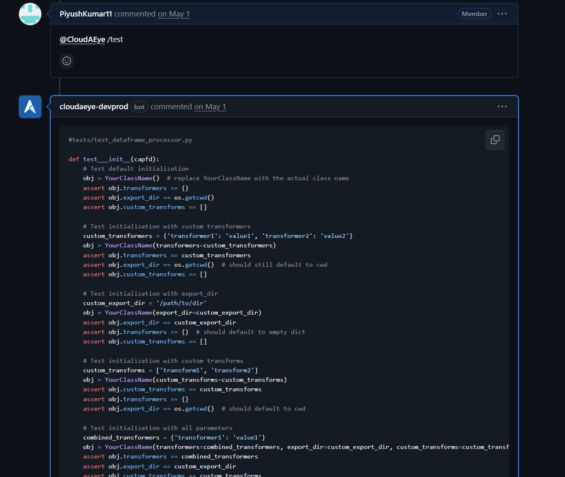Click the test___init__ function name in code
This screenshot has width=565, height=477.
click(107, 159)
